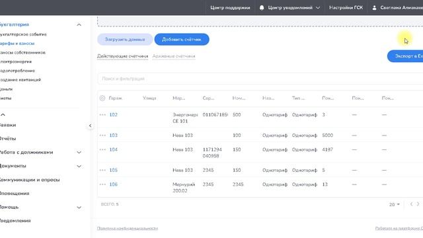Image resolution: width=423 pixels, height=238 pixels.
Task: Open row actions dots for garage 105
Action: click(x=102, y=171)
